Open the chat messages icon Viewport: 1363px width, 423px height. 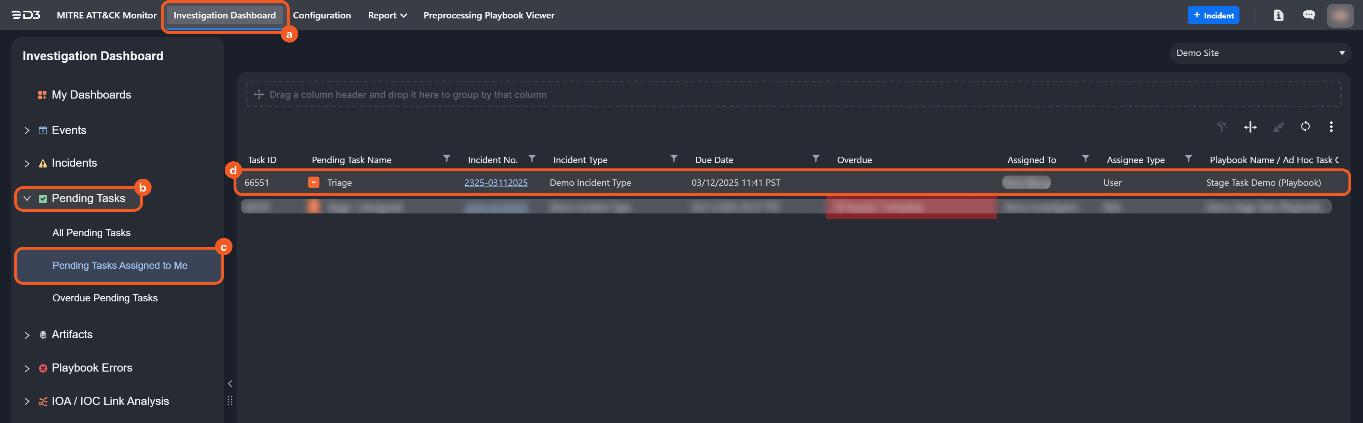coord(1308,15)
